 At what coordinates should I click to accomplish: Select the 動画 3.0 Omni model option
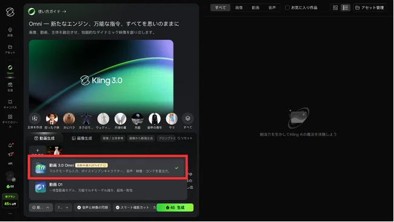108,168
